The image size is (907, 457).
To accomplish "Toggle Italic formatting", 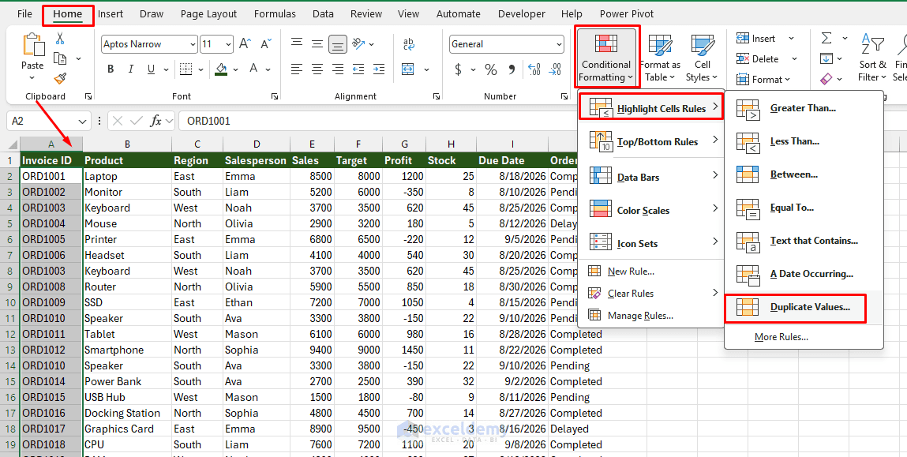I will tap(131, 69).
